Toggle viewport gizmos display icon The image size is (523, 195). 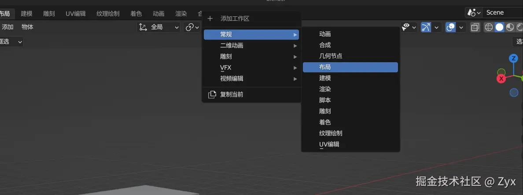point(426,27)
